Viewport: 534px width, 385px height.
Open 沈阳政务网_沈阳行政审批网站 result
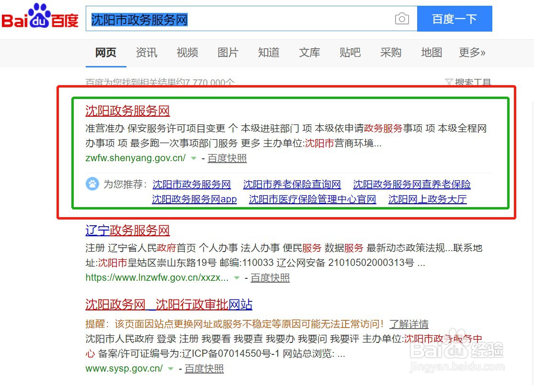(x=169, y=304)
